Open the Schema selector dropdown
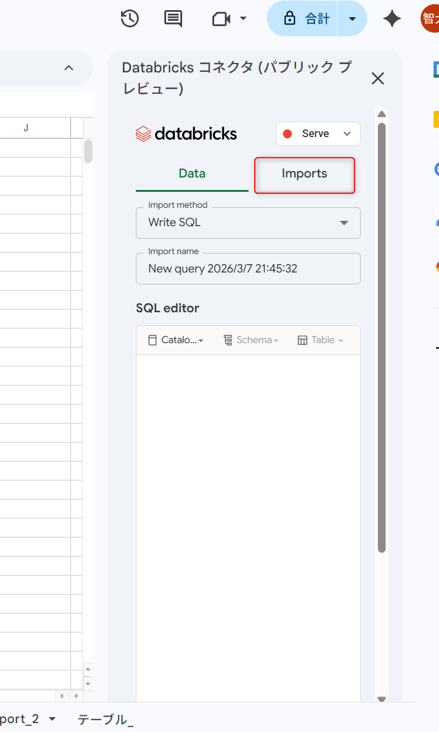The width and height of the screenshot is (439, 732). [x=251, y=340]
